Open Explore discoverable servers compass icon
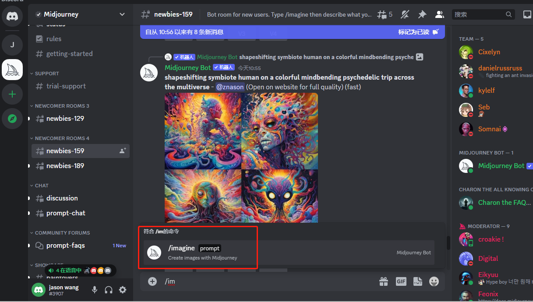Viewport: 533px width, 302px height. pos(12,119)
